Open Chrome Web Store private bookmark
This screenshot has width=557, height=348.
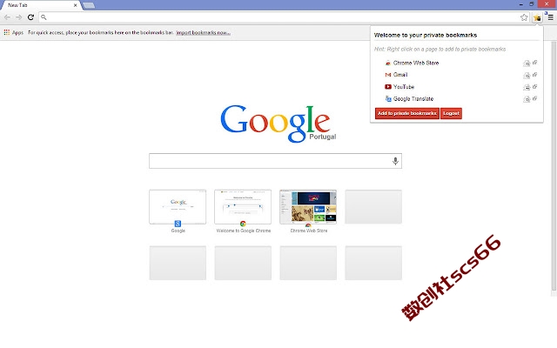coord(416,63)
